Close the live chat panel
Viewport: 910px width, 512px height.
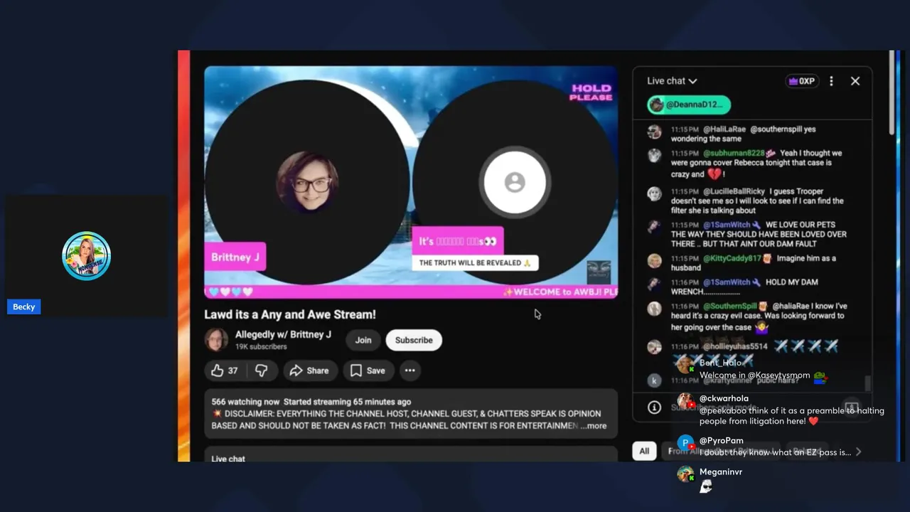click(x=855, y=81)
